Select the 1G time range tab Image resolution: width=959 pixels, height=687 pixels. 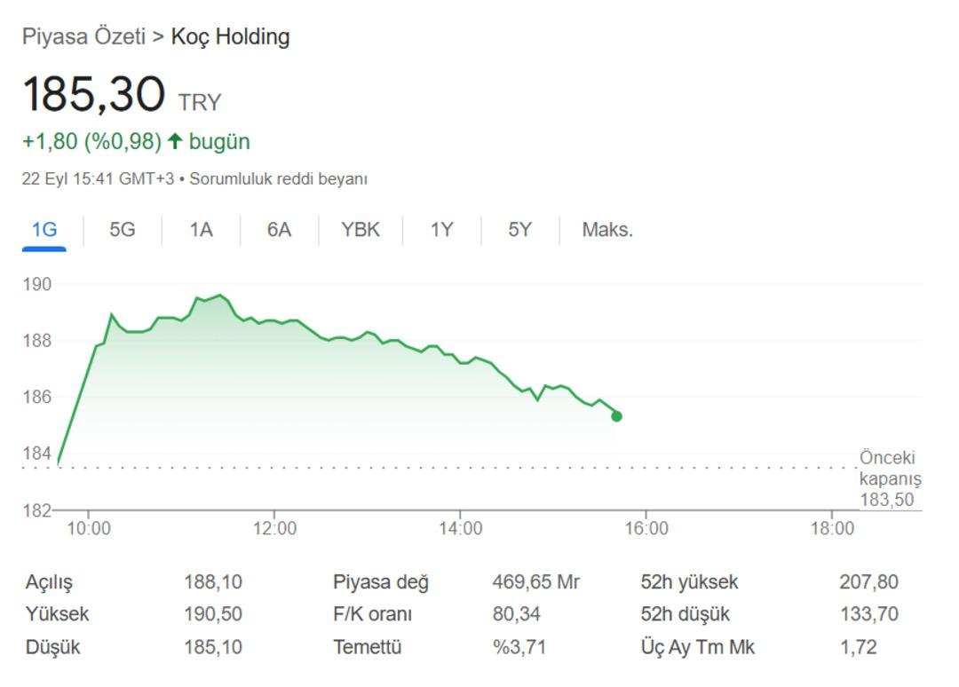[44, 230]
